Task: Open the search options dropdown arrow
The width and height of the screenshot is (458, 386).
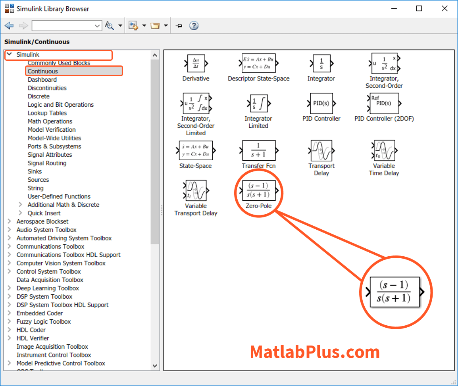Action: click(x=120, y=26)
